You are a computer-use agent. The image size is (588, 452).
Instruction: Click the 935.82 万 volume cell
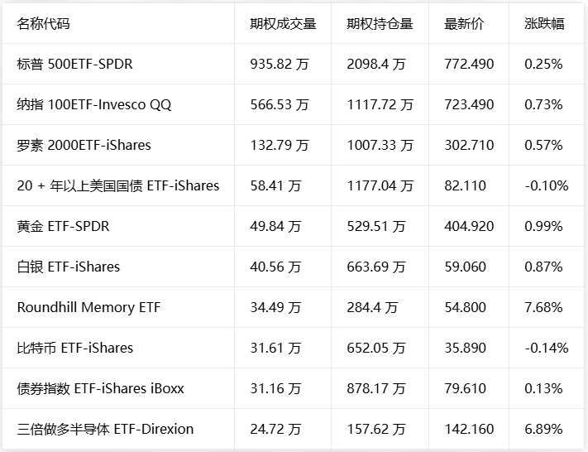280,65
